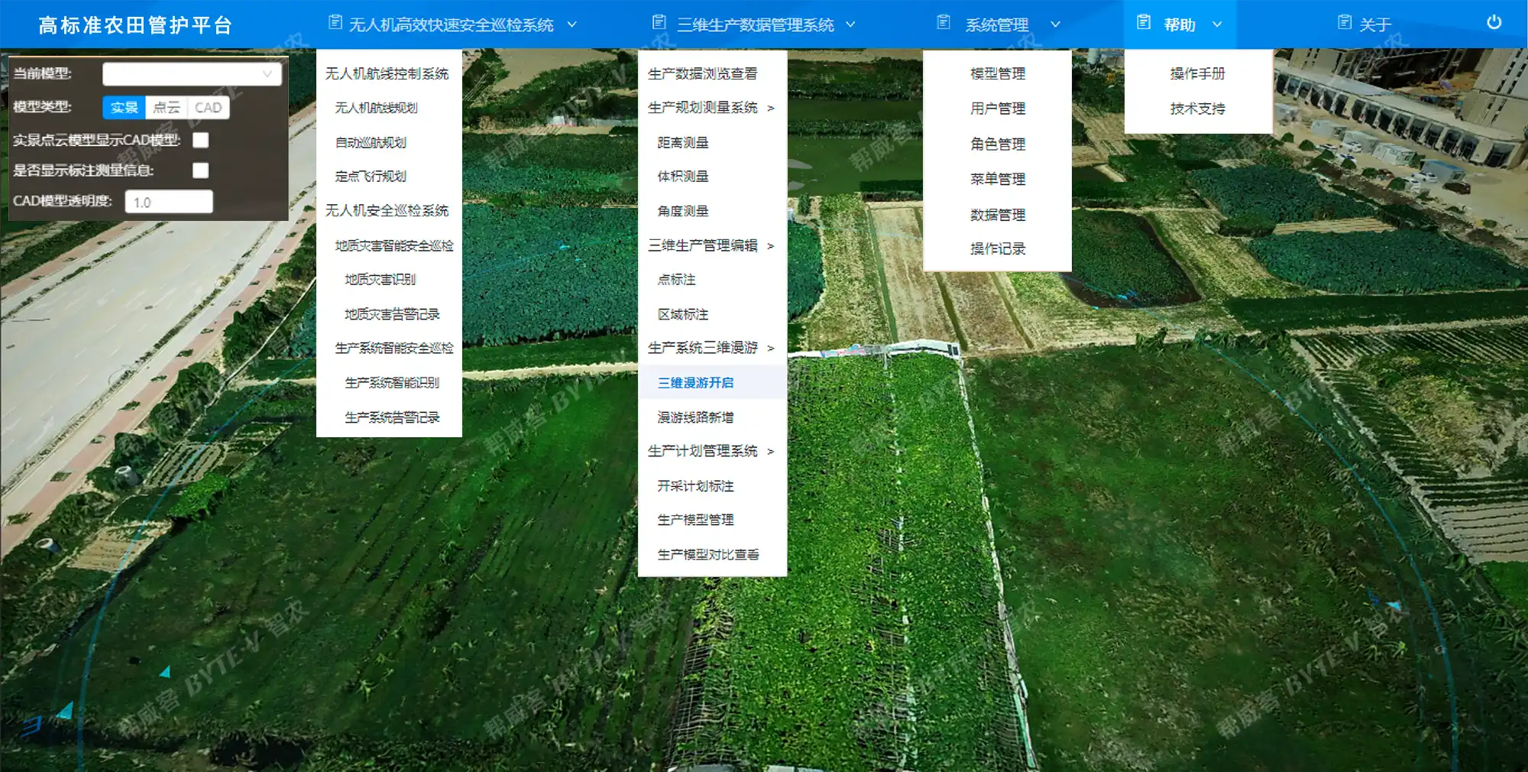Start 三维漫游开启
Screen dimensions: 1528x772
pos(695,382)
